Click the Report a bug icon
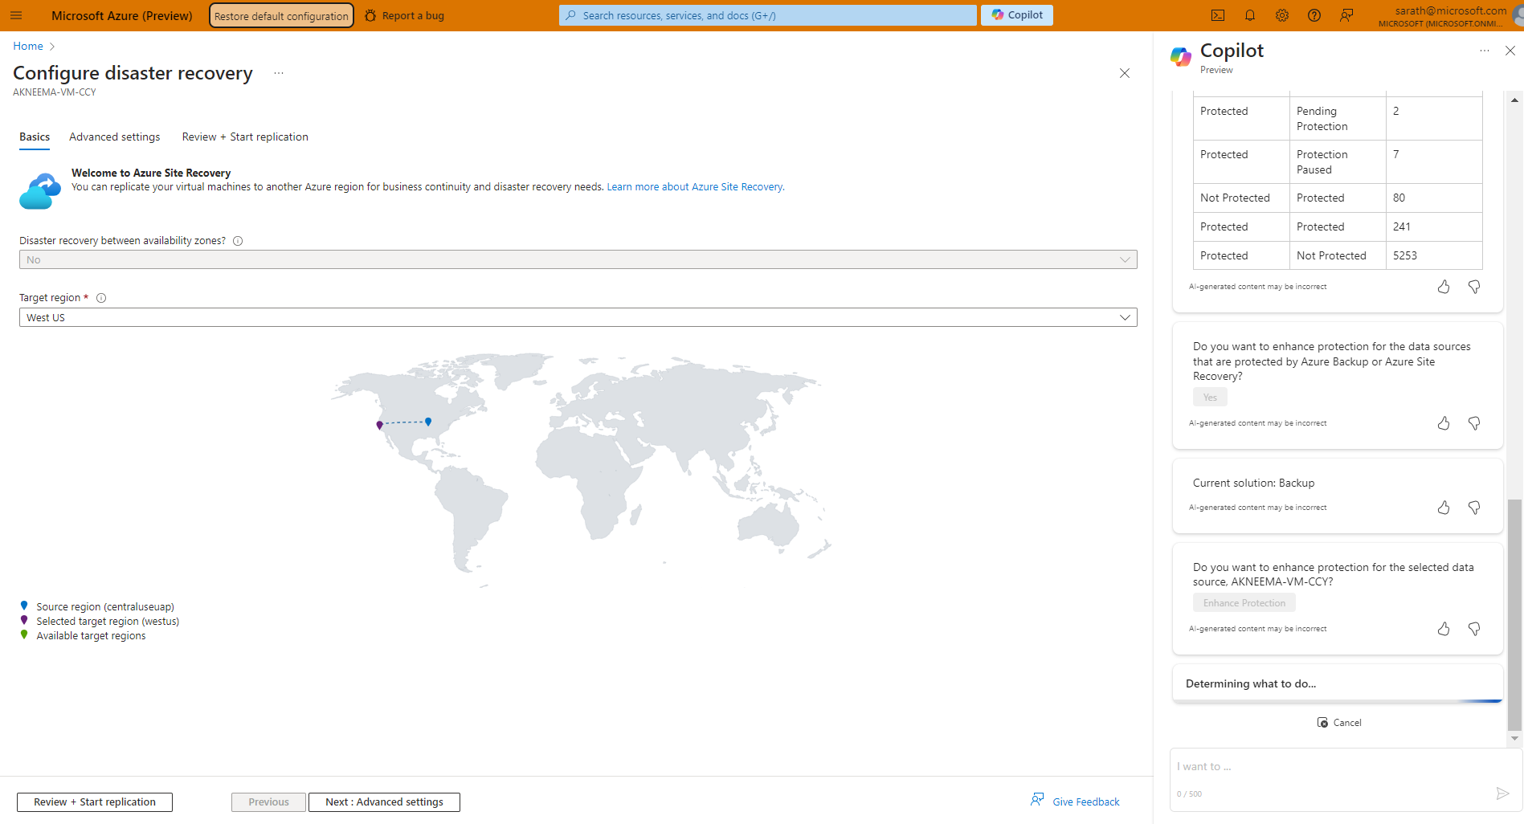 point(370,15)
